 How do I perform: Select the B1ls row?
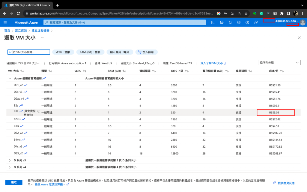[x=153, y=126]
